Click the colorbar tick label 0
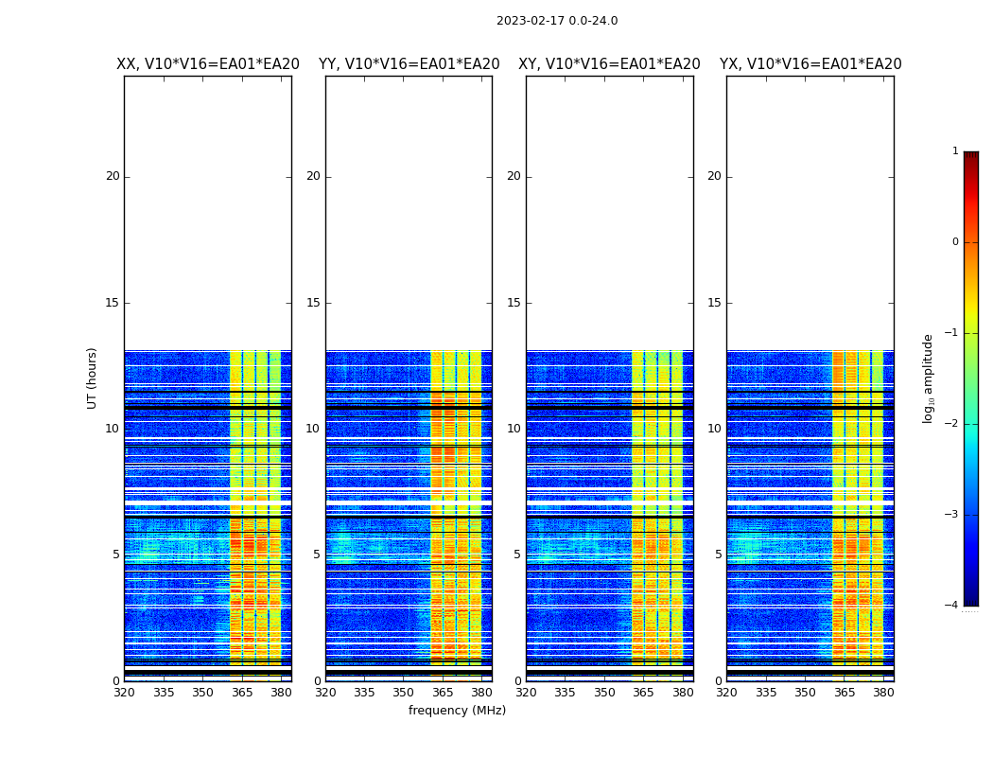Image resolution: width=993 pixels, height=757 pixels. coord(954,242)
